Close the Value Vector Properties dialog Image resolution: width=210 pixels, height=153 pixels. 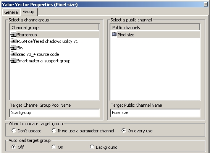pos(206,4)
